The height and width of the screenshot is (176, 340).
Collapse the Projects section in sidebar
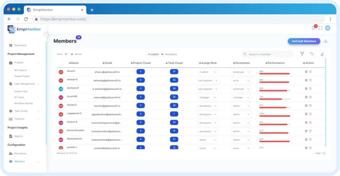(x=38, y=63)
